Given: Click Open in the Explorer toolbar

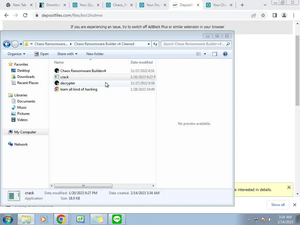Looking at the screenshot, I should tap(42, 54).
